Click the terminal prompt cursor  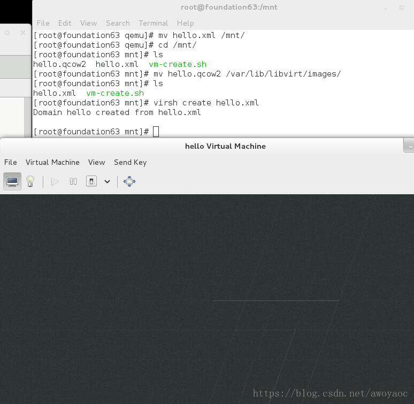[x=156, y=132]
